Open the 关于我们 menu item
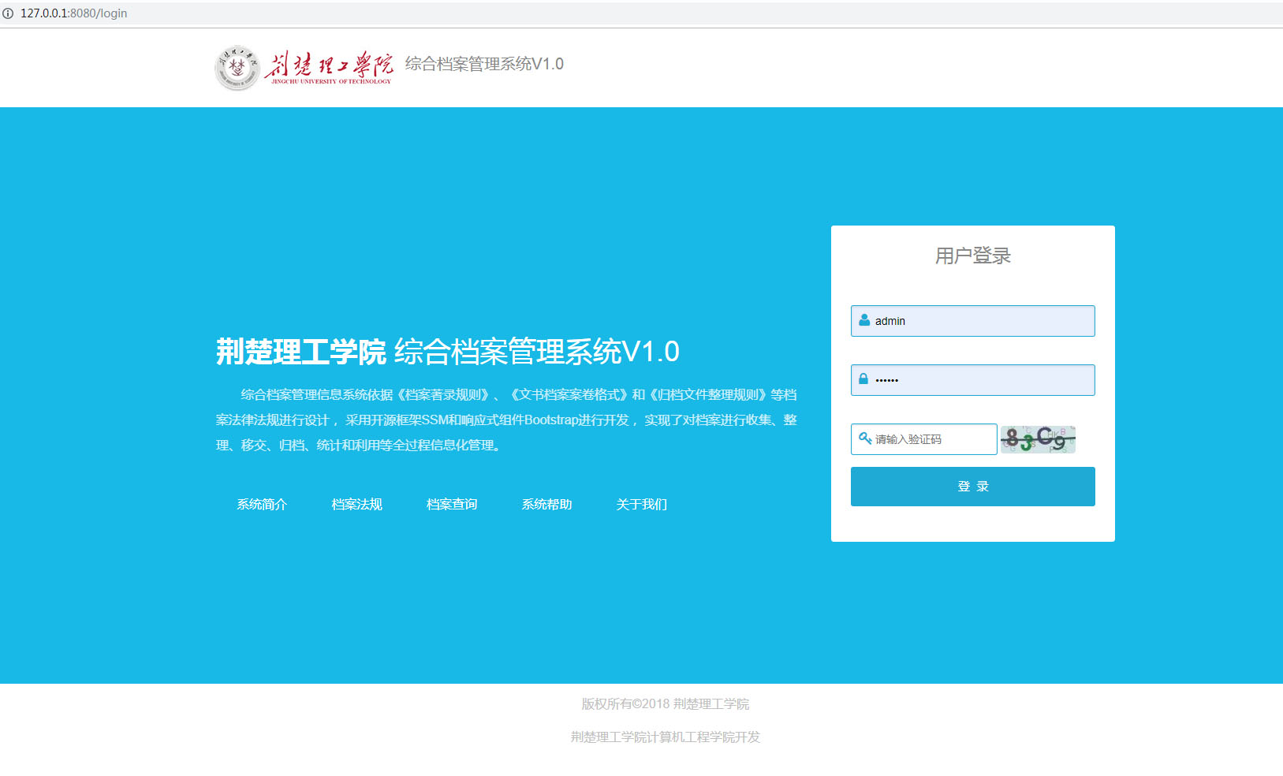The image size is (1283, 776). point(642,504)
